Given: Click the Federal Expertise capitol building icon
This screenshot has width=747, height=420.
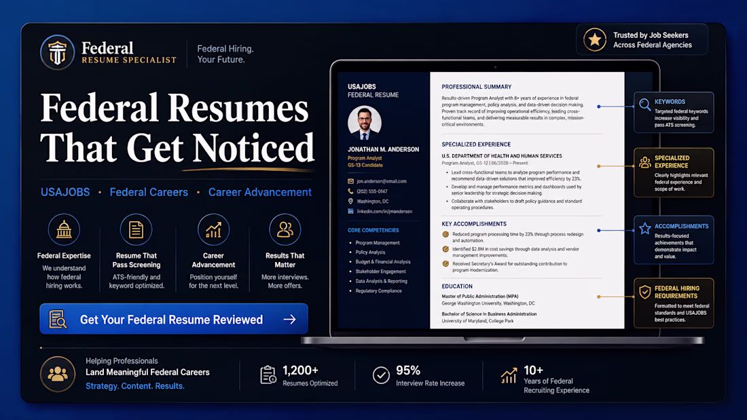Looking at the screenshot, I should [64, 229].
